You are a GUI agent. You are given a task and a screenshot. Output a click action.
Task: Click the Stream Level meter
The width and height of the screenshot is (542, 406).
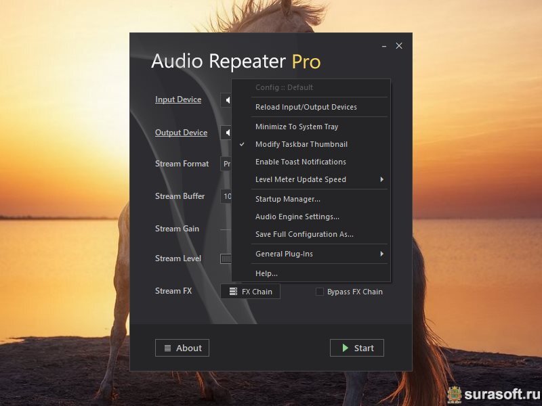click(226, 258)
